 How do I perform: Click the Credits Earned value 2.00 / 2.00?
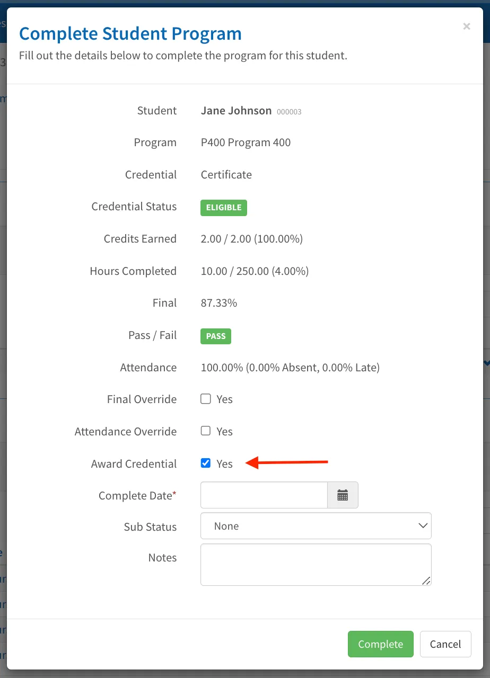coord(252,239)
